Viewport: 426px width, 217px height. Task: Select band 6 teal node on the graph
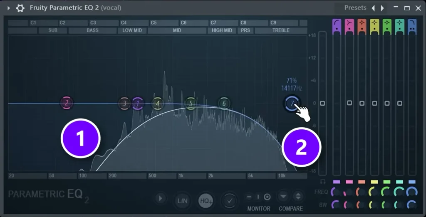coord(224,104)
